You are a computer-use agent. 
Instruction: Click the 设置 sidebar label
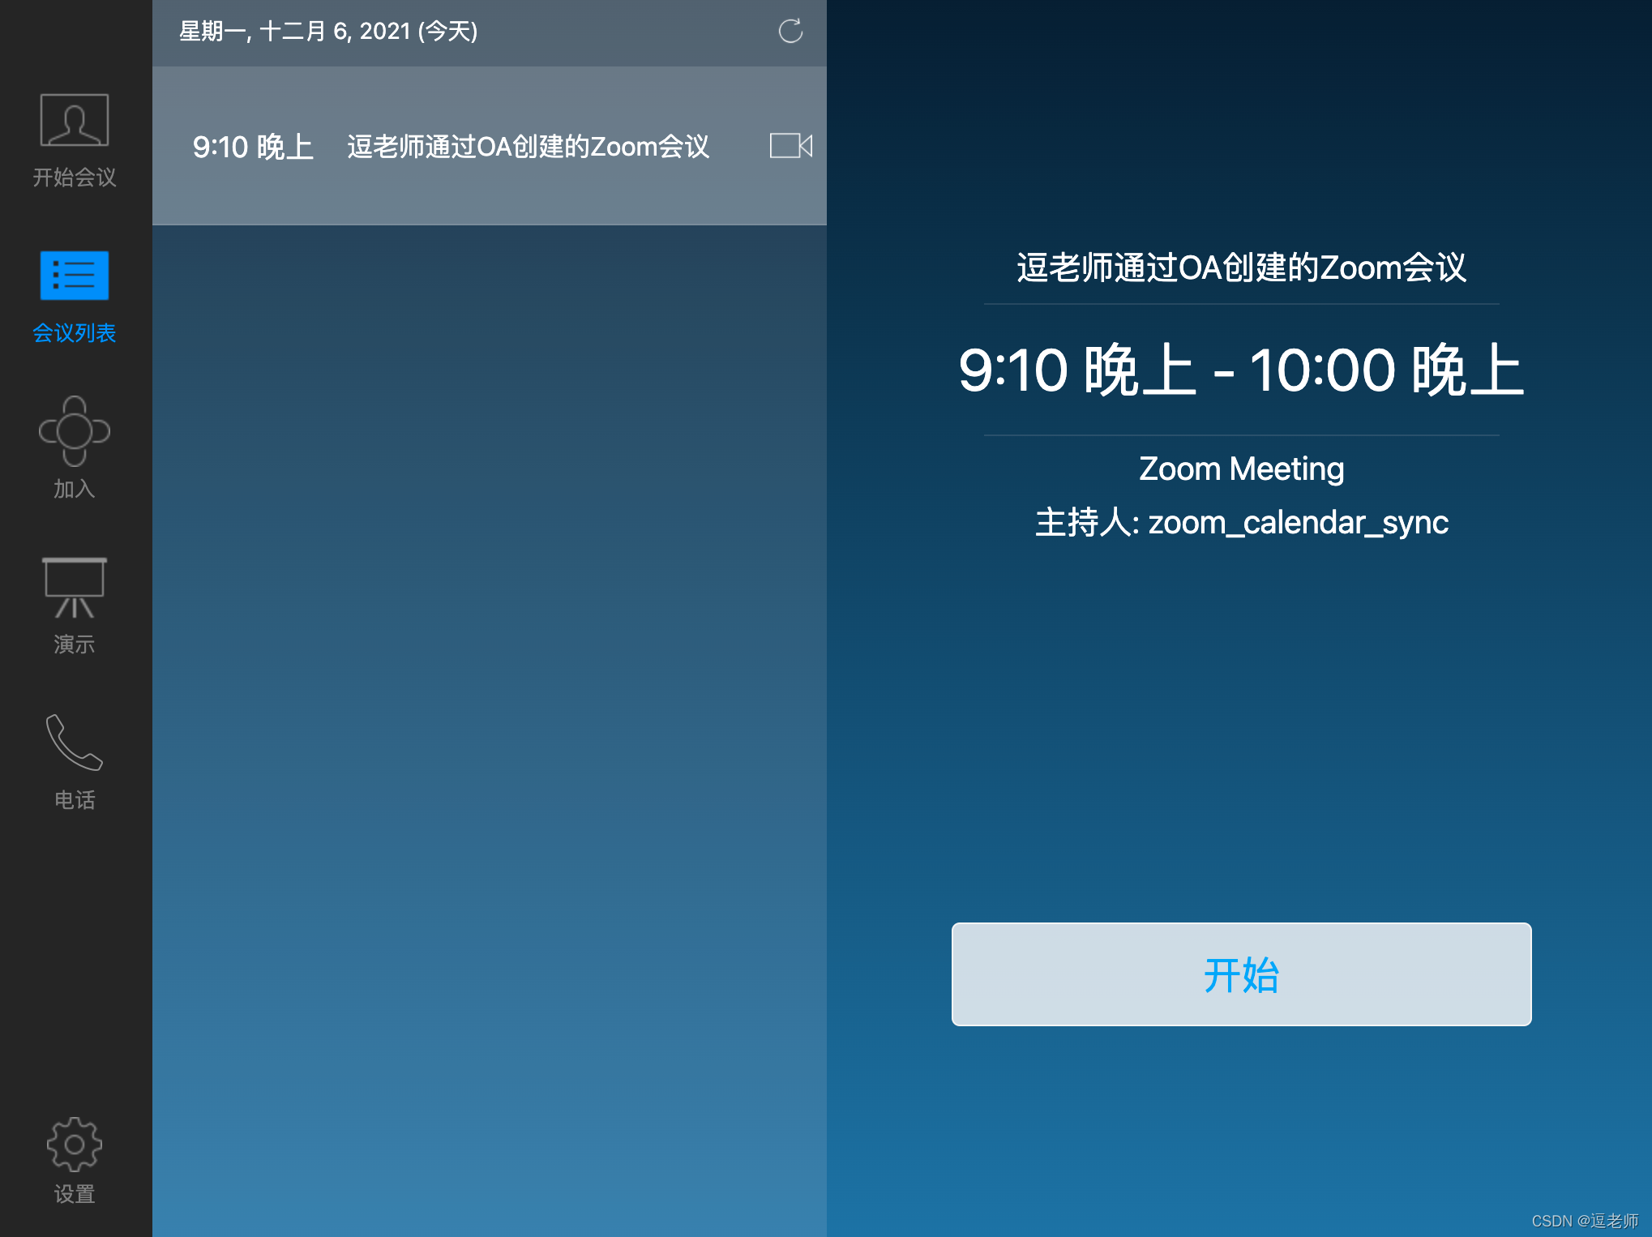(75, 1194)
